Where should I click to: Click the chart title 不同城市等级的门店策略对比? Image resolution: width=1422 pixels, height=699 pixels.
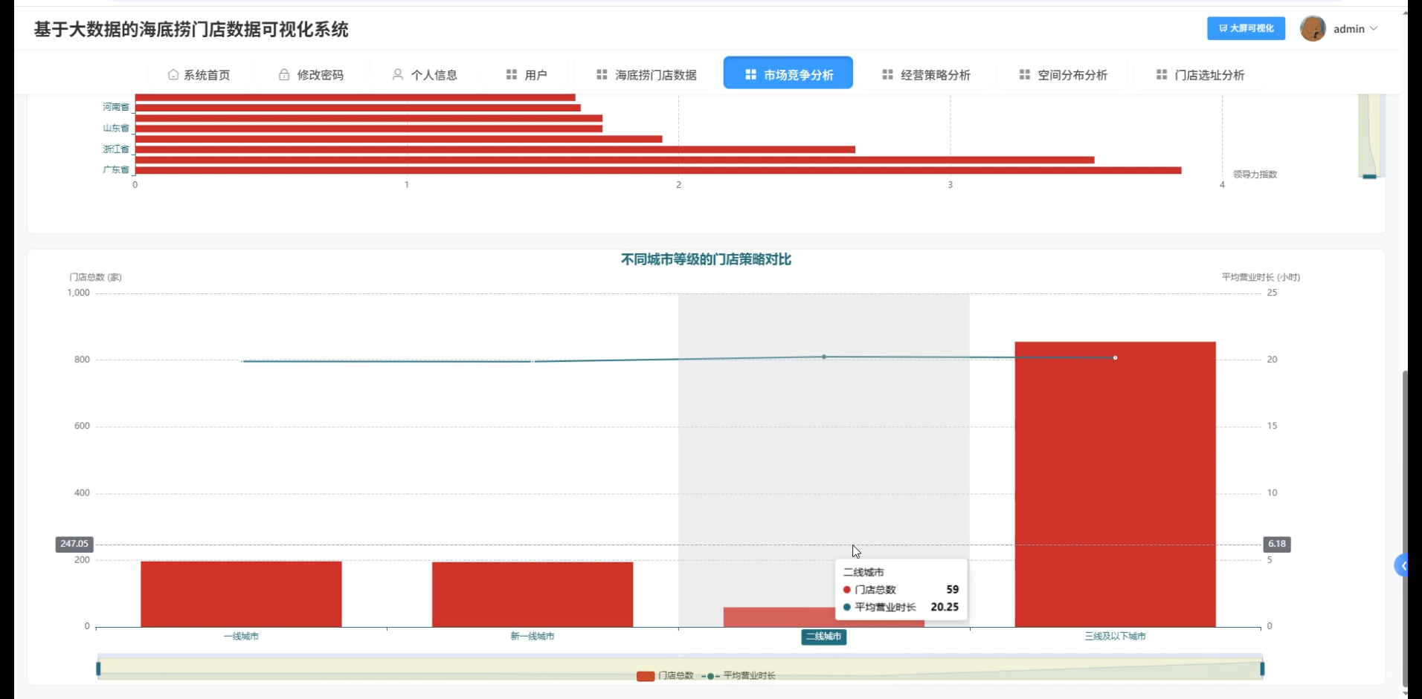tap(706, 259)
